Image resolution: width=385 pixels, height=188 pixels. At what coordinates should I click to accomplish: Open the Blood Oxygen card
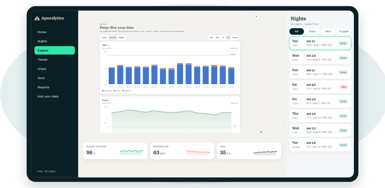click(115, 151)
